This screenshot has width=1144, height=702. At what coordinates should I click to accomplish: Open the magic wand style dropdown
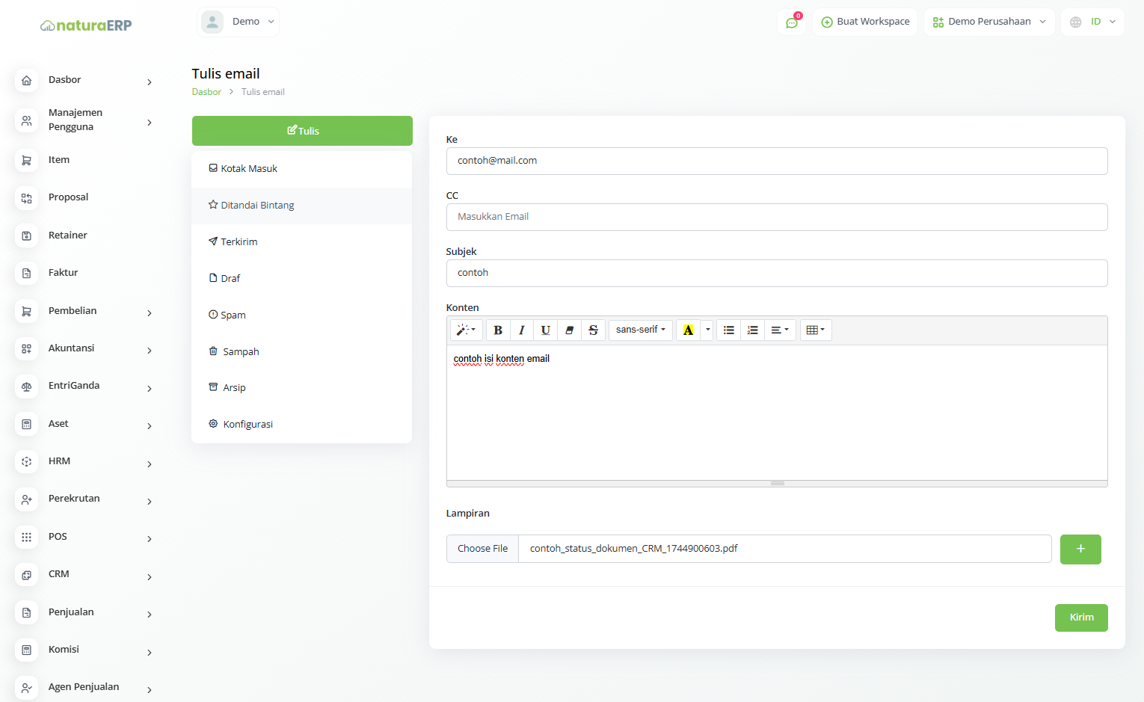tap(466, 330)
